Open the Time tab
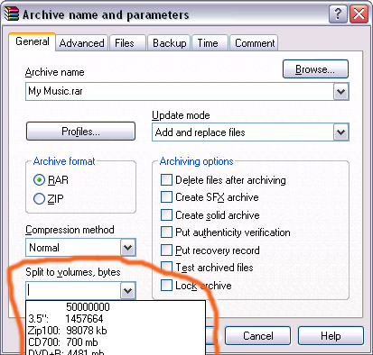 210,43
